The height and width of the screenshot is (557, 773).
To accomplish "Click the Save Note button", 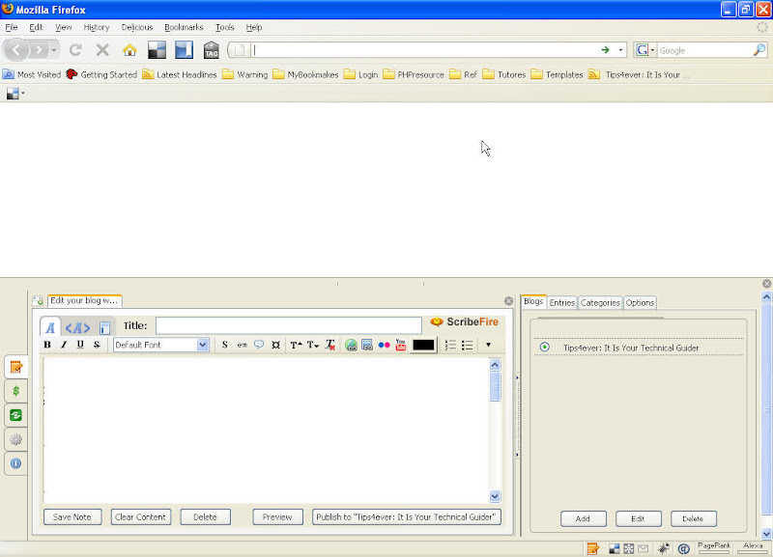I will [x=72, y=516].
